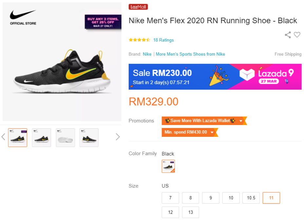View the fourth shoe thumbnail

click(x=89, y=138)
